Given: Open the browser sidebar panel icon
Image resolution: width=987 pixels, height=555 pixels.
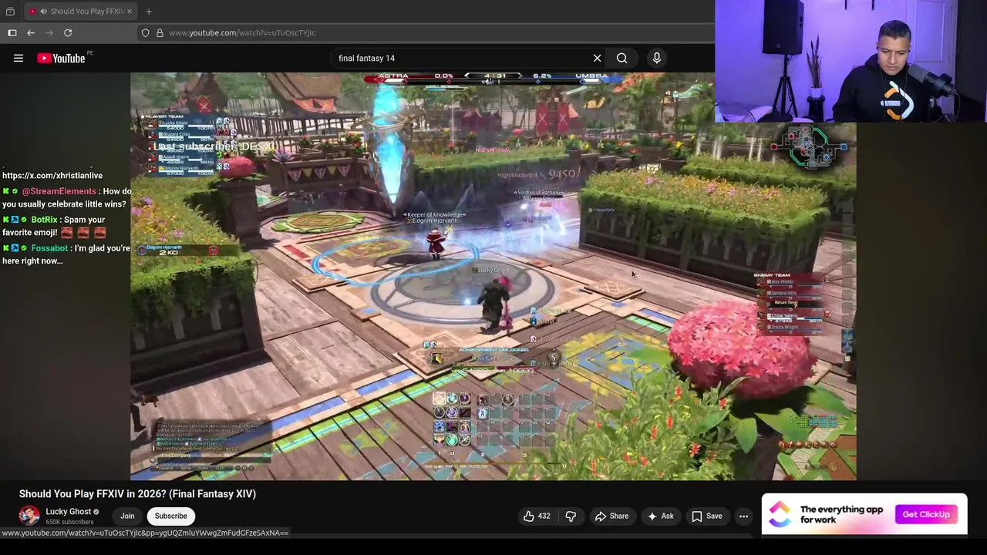Looking at the screenshot, I should pos(12,32).
